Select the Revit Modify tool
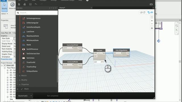Screen dimensions: 182x102 (5, 7)
